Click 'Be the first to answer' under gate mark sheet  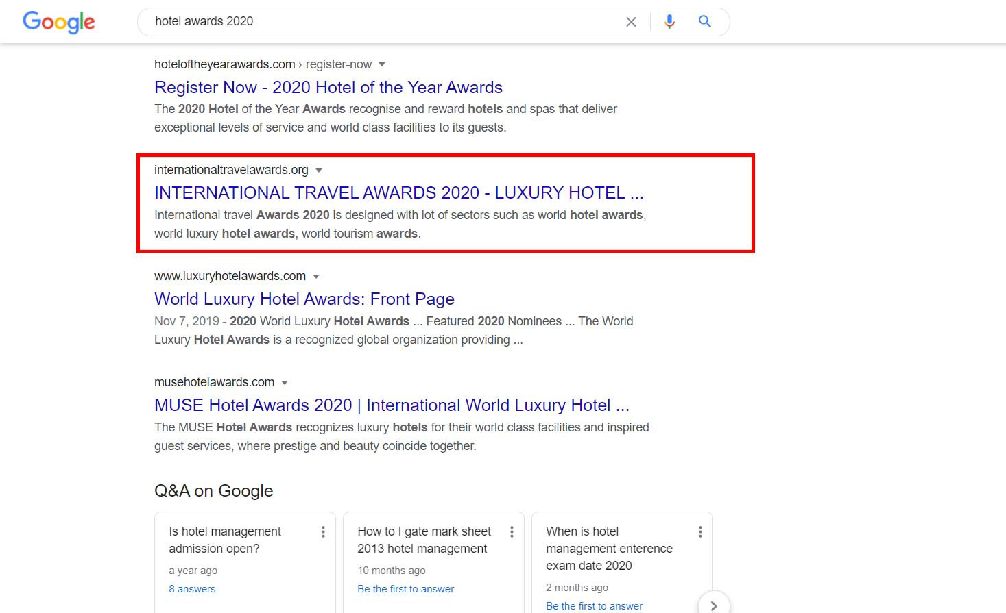click(405, 589)
